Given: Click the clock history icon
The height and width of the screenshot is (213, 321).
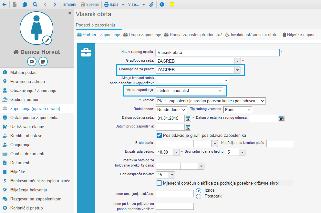Looking at the screenshot, I should click(x=161, y=5).
